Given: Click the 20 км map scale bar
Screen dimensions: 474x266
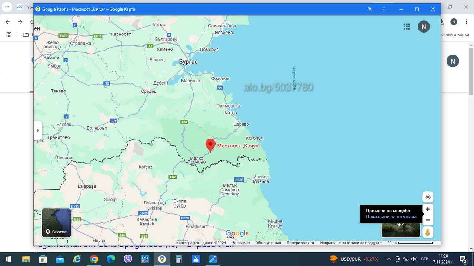Looking at the screenshot, I should coord(410,243).
